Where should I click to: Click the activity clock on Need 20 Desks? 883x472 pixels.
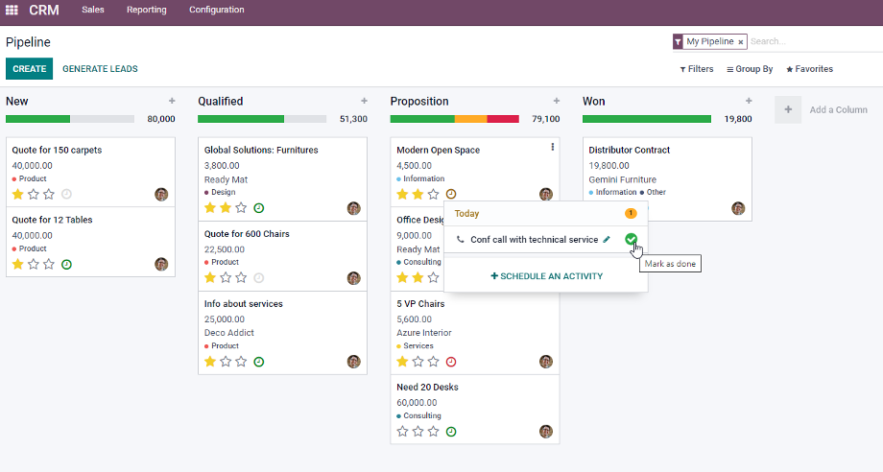pyautogui.click(x=451, y=432)
